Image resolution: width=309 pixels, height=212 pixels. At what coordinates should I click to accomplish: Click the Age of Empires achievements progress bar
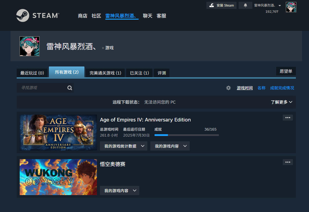[x=186, y=135]
